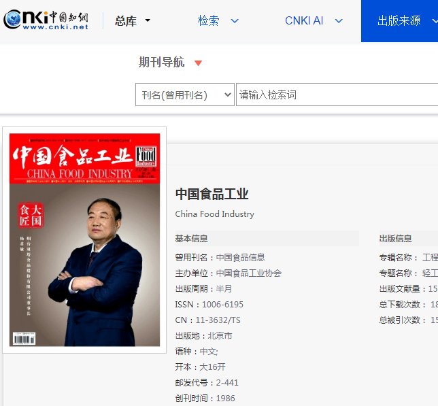Screen dimensions: 438x406
Task: Focus the 请输入检索词 search input
Action: 337,95
